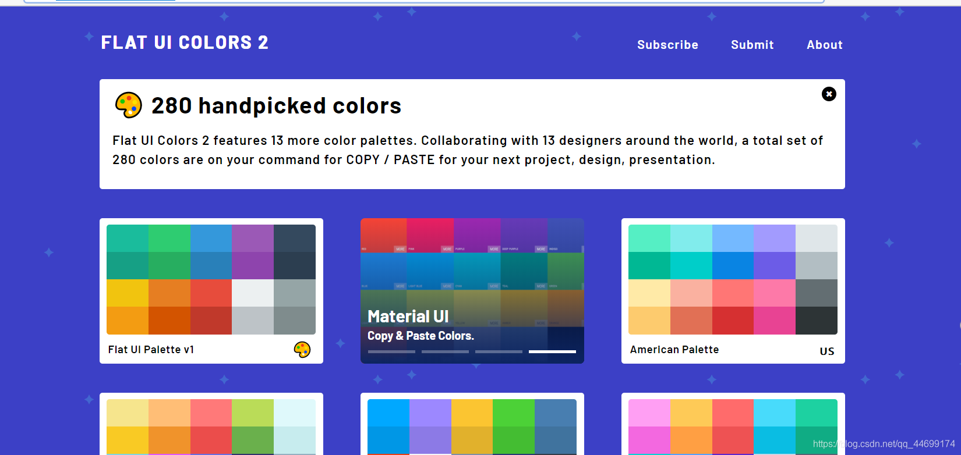
Task: Click the US badge on the American Palette card
Action: [827, 351]
